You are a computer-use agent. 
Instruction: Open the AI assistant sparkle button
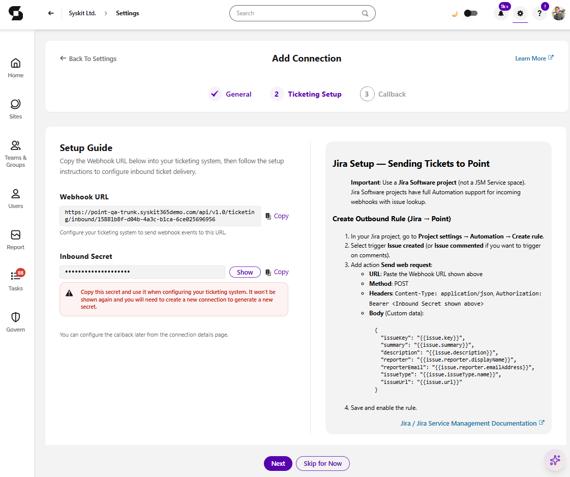click(x=555, y=460)
